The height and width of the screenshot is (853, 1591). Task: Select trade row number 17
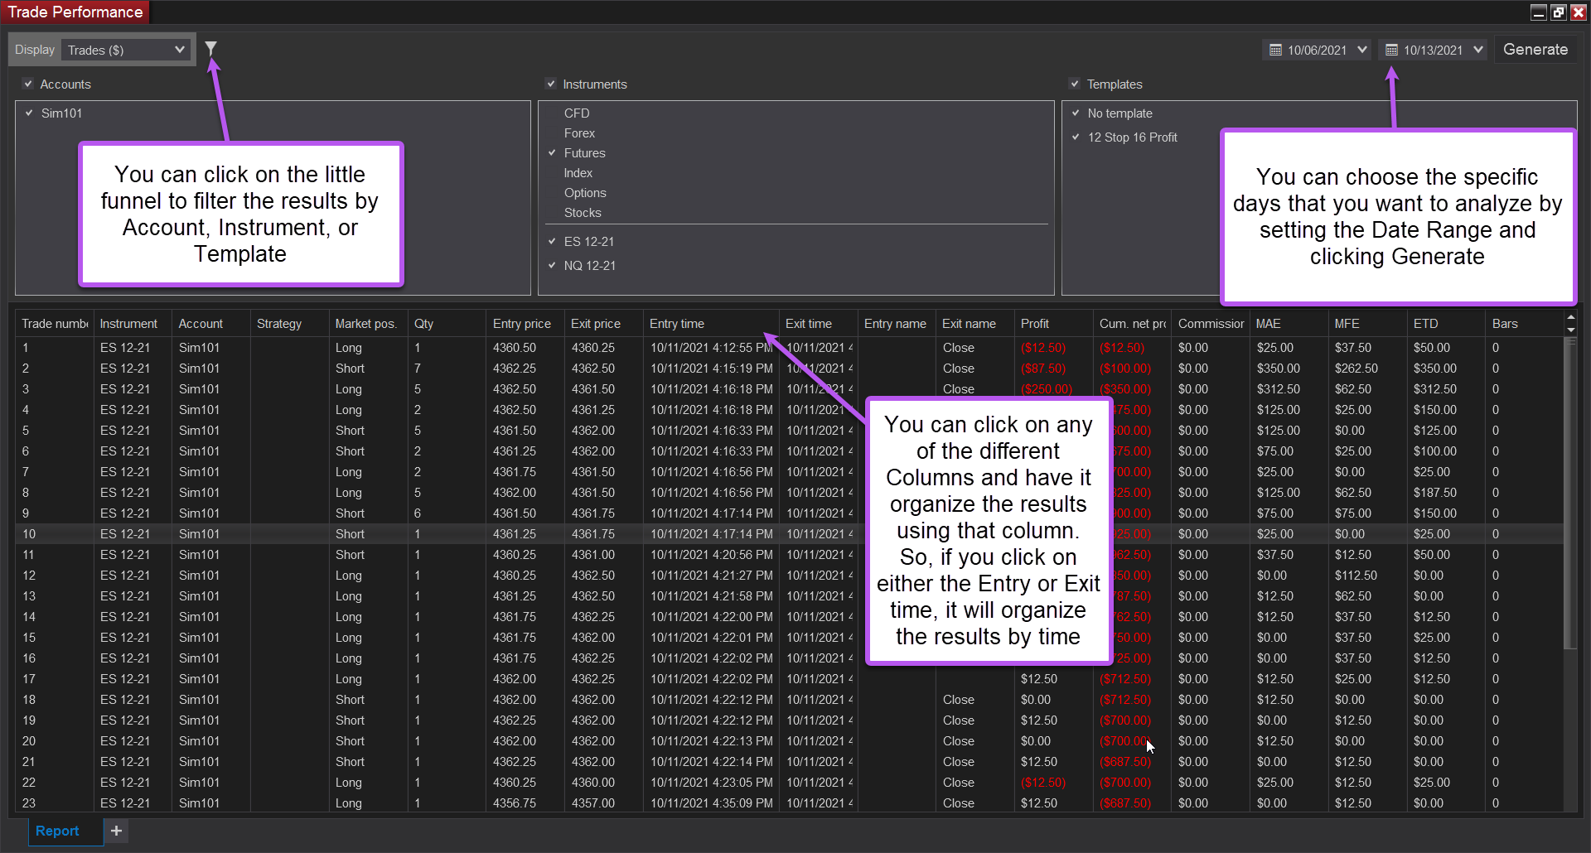point(789,679)
